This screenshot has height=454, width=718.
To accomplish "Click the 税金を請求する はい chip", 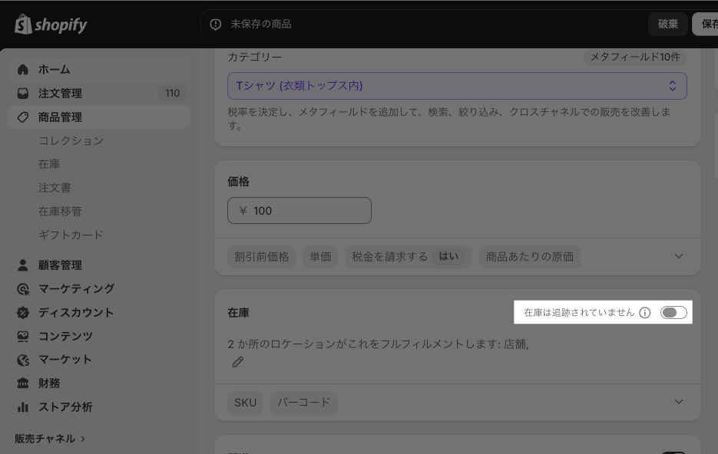I will tap(408, 256).
